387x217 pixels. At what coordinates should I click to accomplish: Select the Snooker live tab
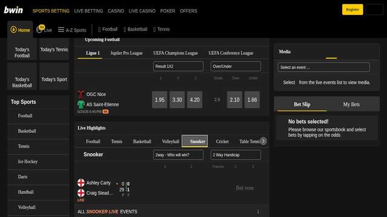click(195, 141)
